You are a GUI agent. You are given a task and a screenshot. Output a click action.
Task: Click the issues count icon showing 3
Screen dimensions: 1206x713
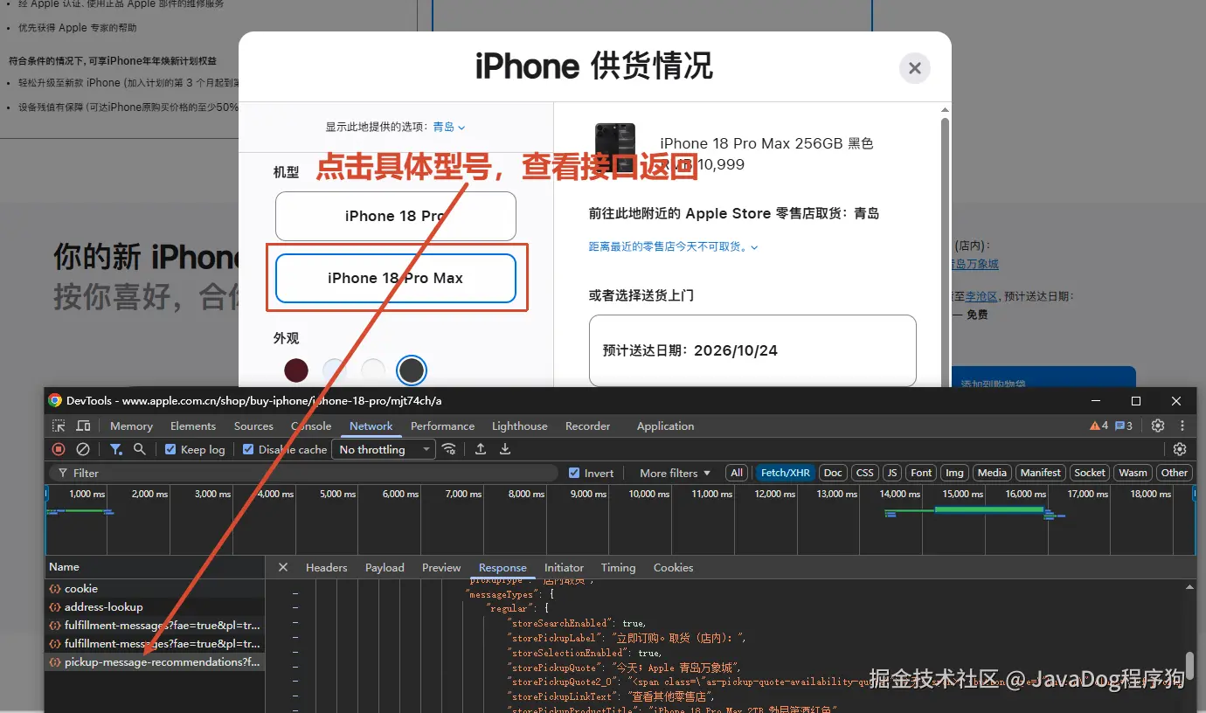1124,426
